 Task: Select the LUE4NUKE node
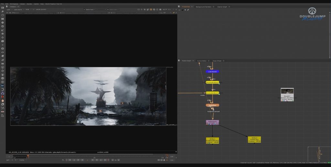tap(213, 72)
